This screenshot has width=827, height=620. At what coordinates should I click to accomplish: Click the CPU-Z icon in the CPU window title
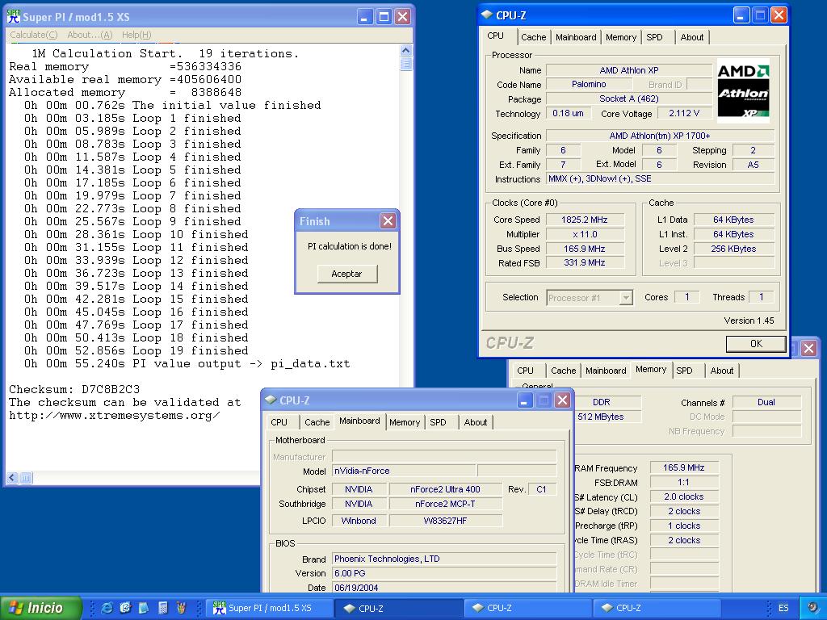tap(487, 15)
